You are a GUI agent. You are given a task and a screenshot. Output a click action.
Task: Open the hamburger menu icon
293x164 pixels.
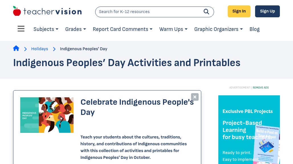pyautogui.click(x=21, y=29)
